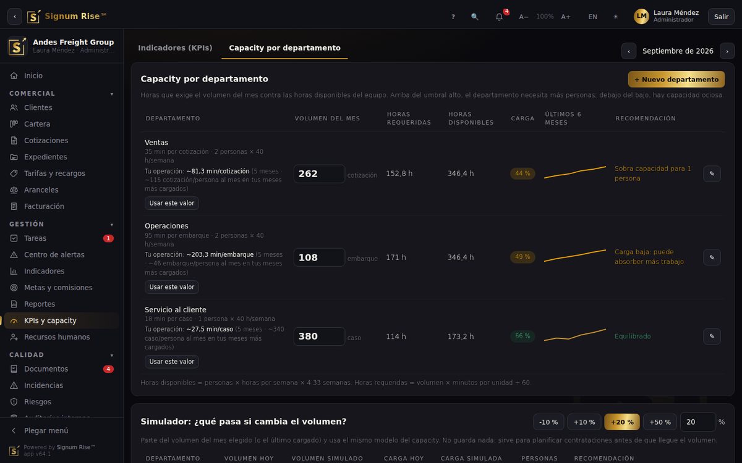Increase font size with A+ button

[x=566, y=17]
